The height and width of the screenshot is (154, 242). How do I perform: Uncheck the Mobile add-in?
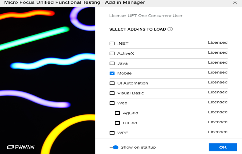pyautogui.click(x=112, y=73)
